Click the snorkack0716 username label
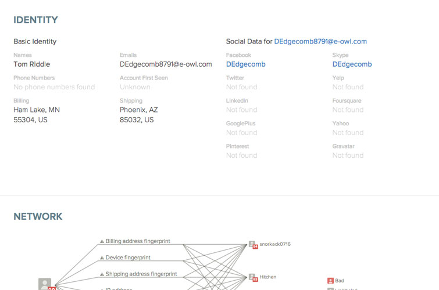Viewport: 439px width, 290px height. (275, 244)
